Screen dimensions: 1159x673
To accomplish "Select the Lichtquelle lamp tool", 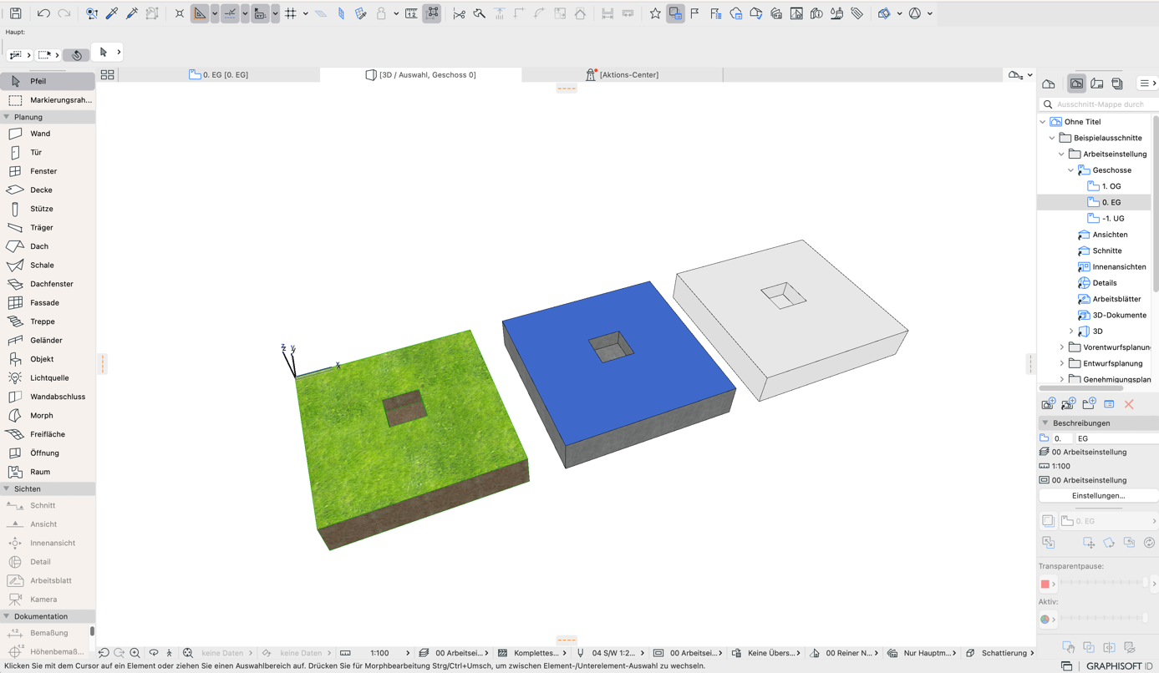I will click(x=48, y=378).
